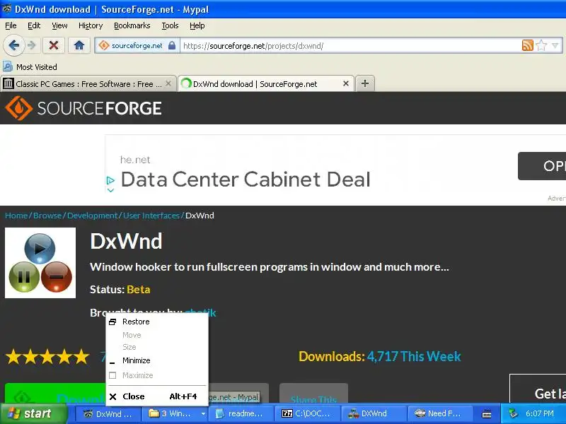The image size is (566, 424).
Task: Choose Close Alt+F4 in the window menu
Action: tap(157, 396)
